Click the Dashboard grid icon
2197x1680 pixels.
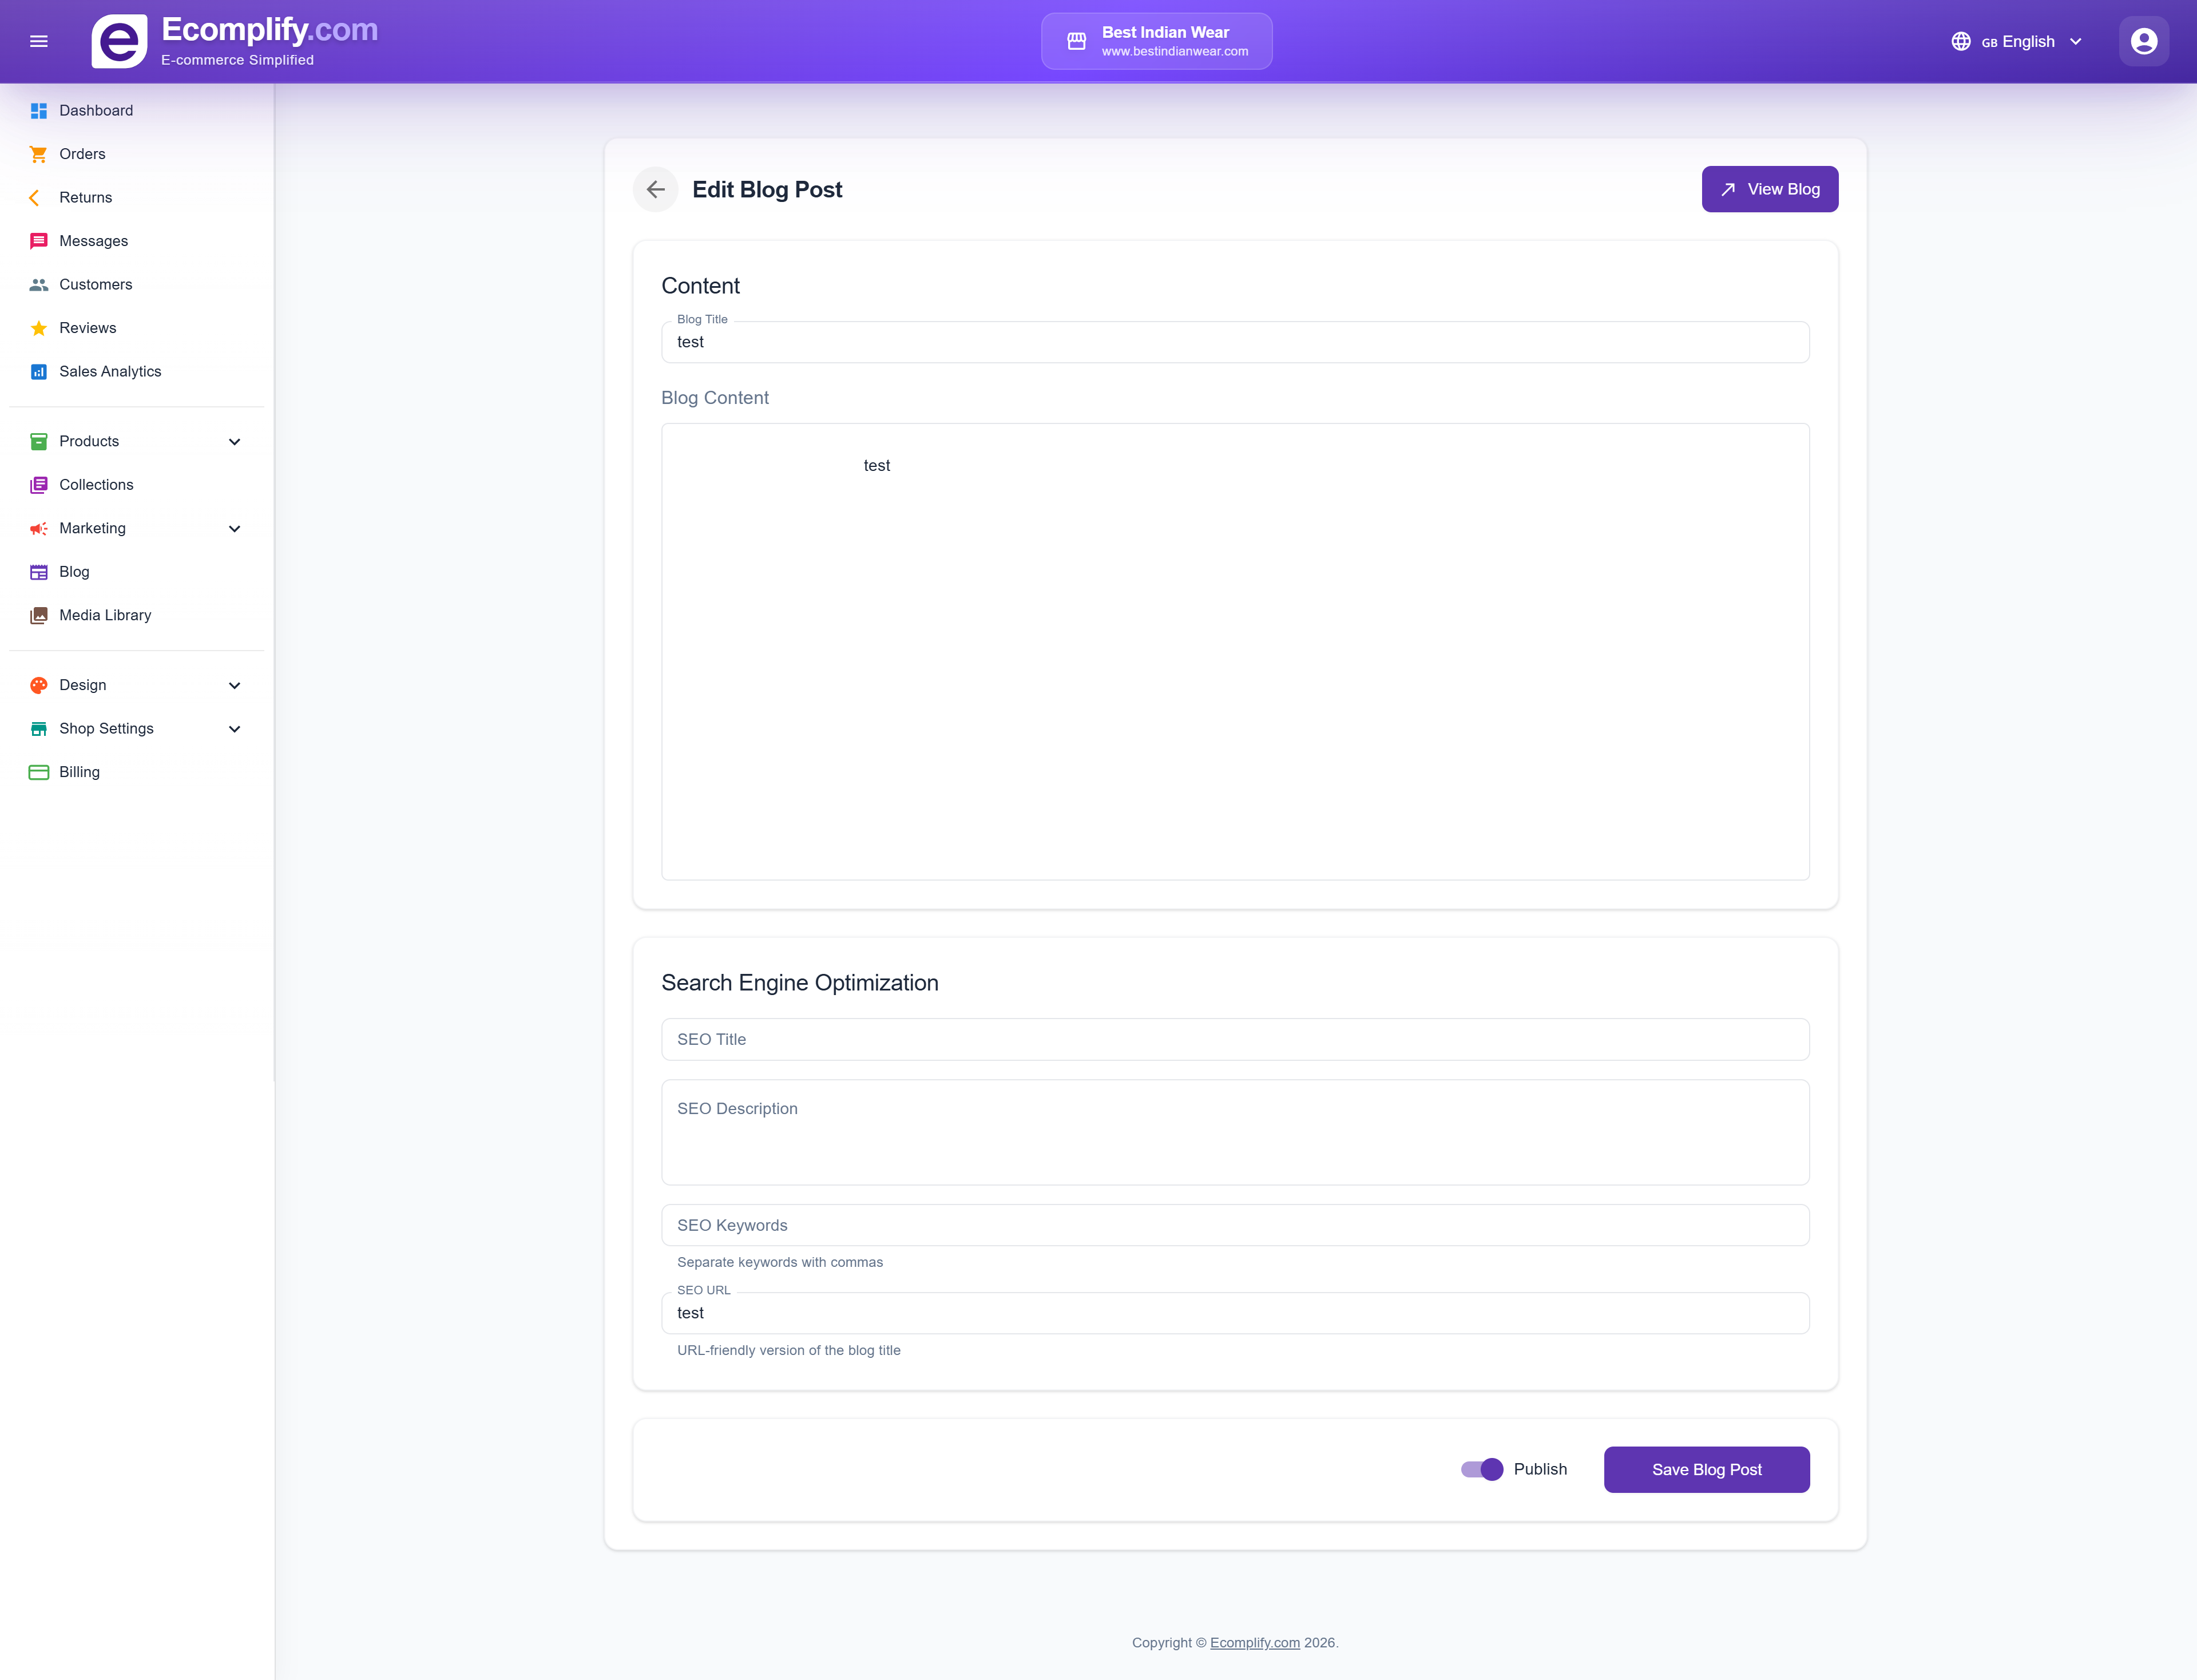[x=38, y=110]
